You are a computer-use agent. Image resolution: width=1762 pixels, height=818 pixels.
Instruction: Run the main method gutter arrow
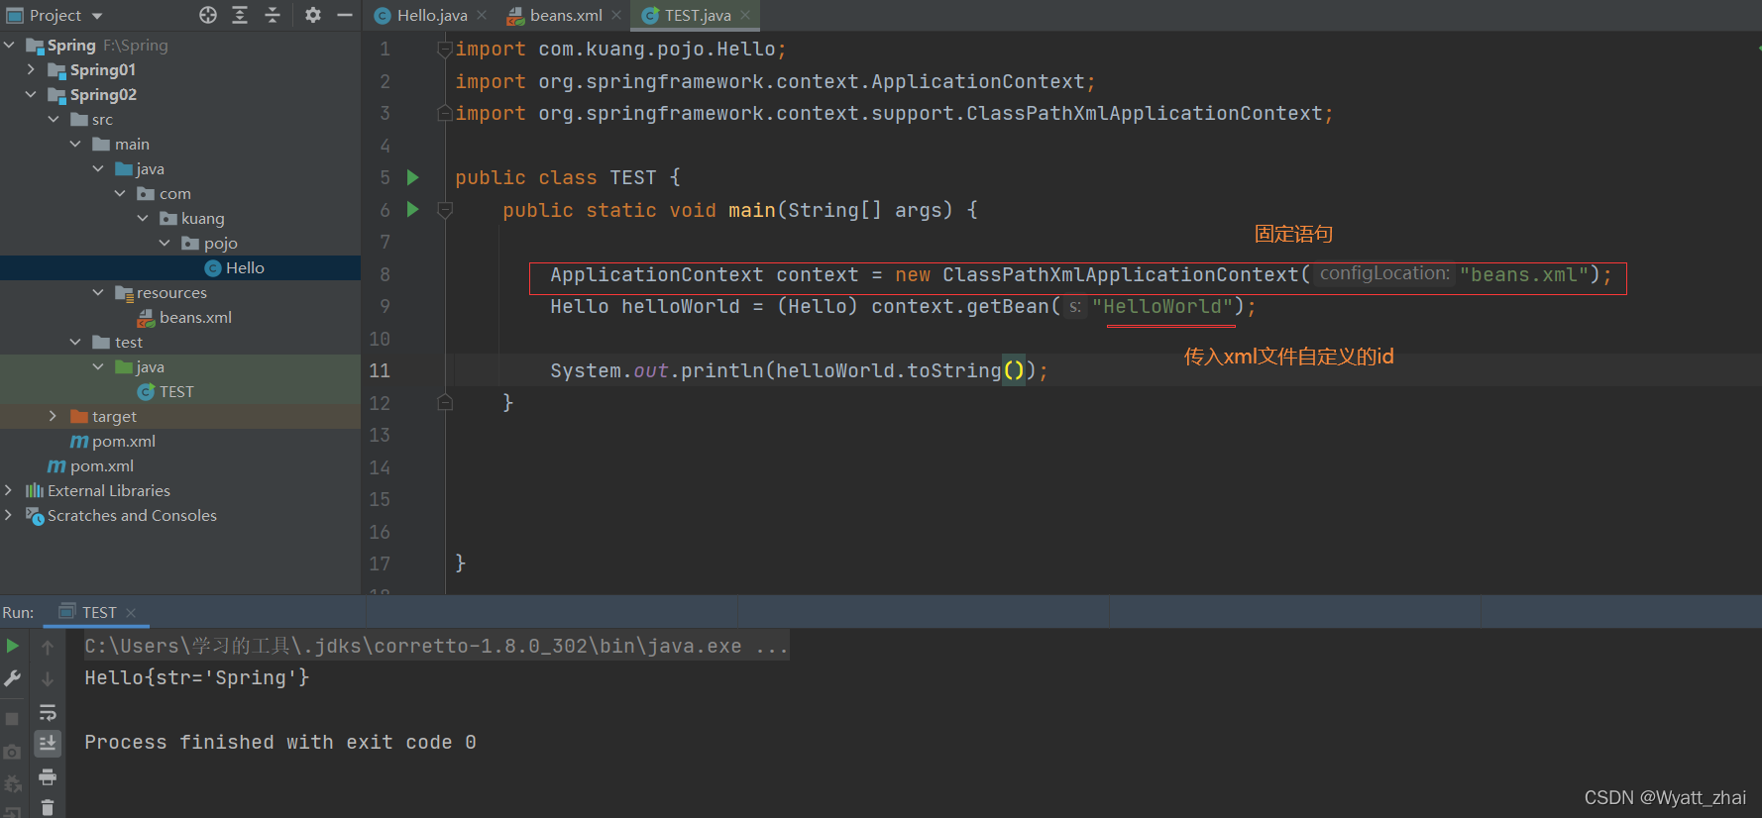(x=413, y=209)
